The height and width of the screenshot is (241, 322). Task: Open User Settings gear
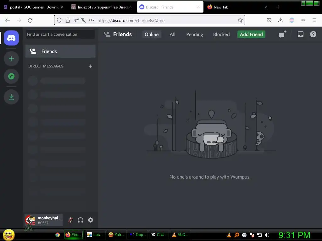pyautogui.click(x=91, y=220)
